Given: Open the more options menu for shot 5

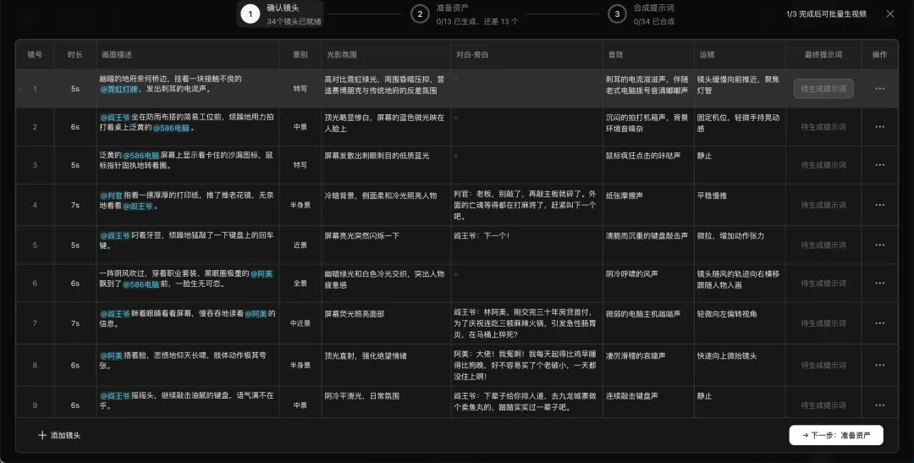Looking at the screenshot, I should 879,245.
